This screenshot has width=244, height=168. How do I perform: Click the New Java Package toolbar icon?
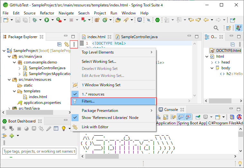[x=97, y=20]
